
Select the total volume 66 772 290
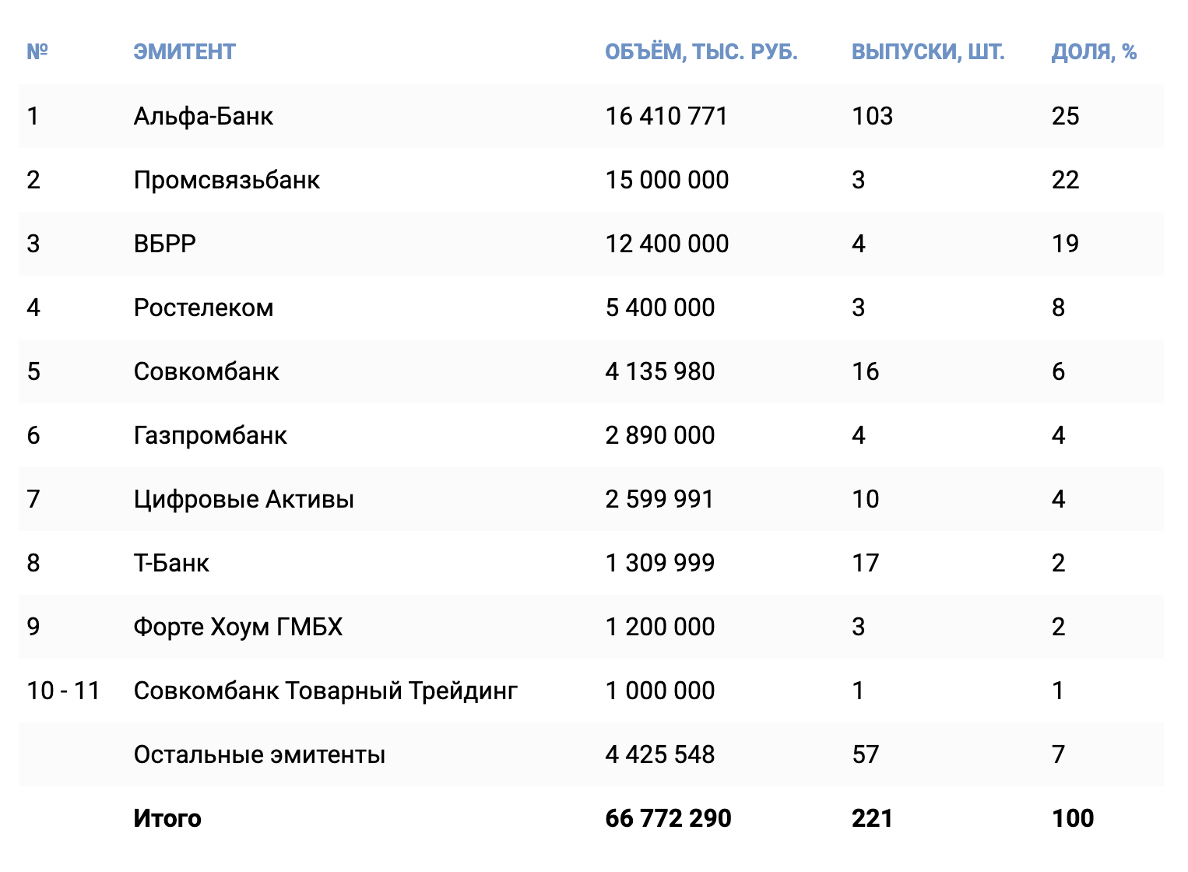[668, 818]
